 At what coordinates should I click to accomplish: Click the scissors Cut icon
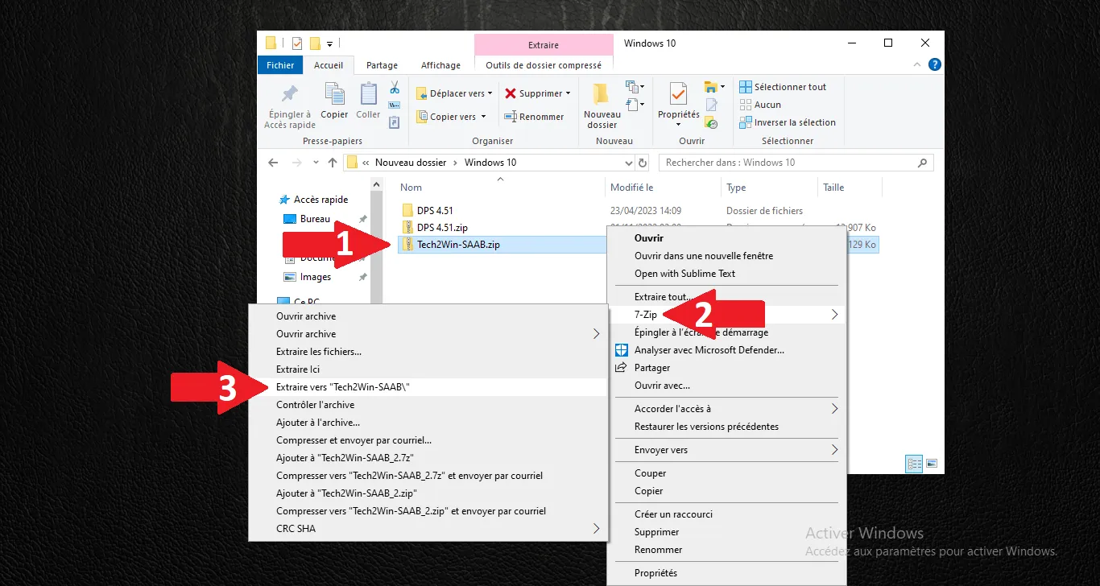[395, 88]
